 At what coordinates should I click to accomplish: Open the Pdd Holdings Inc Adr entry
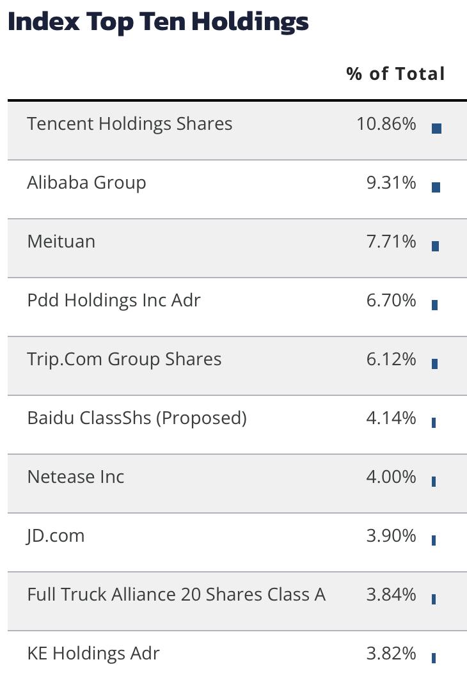pyautogui.click(x=114, y=301)
